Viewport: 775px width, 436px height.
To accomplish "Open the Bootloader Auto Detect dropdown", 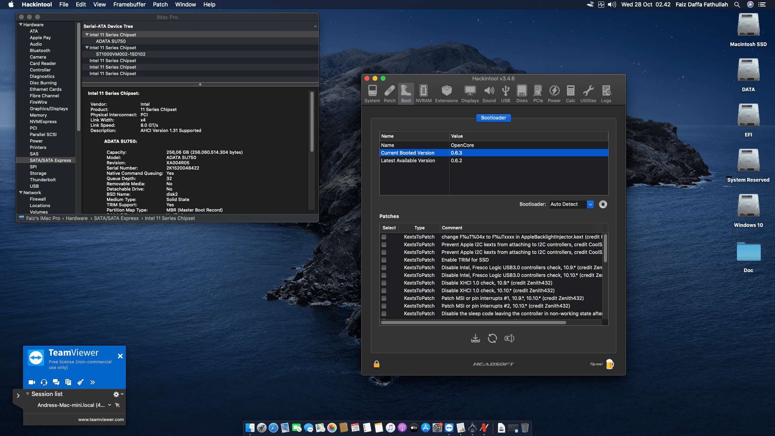I will [590, 204].
